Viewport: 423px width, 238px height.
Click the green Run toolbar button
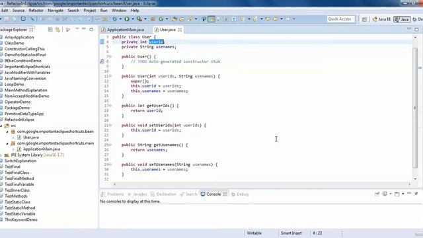coord(126,19)
